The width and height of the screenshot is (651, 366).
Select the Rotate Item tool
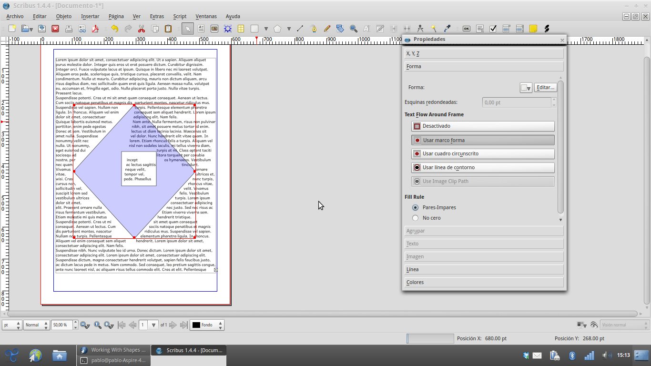tap(340, 29)
